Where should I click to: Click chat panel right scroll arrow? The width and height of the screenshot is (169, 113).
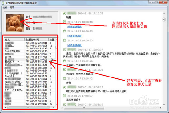(x=161, y=108)
